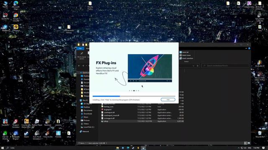Open This PC desktop icon
268x150 pixels.
(5, 5)
